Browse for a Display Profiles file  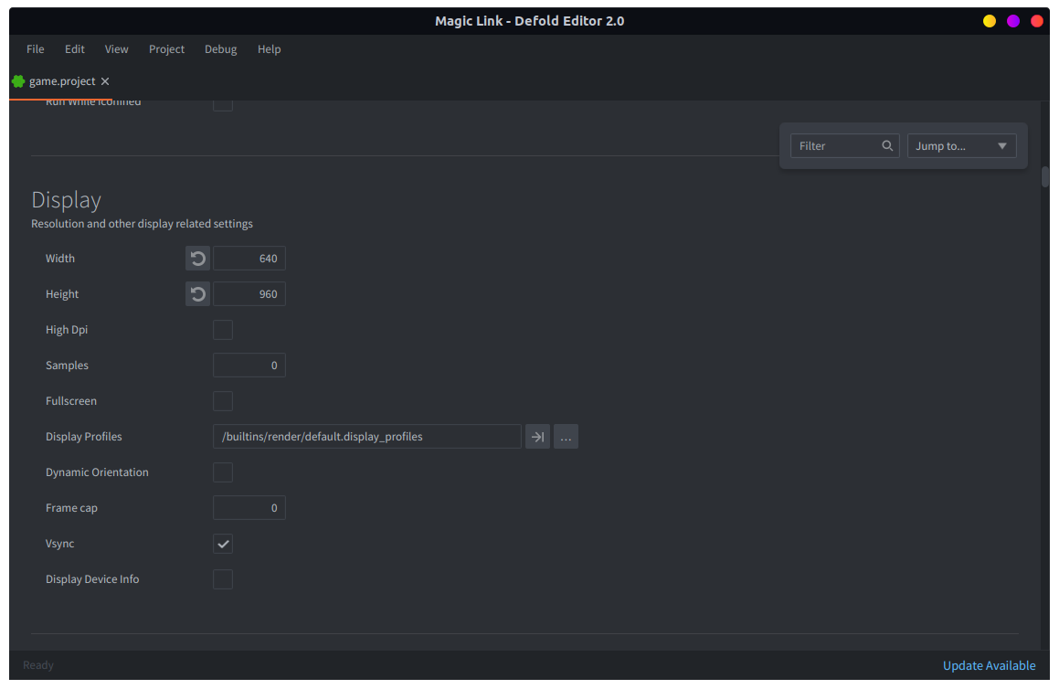point(566,437)
